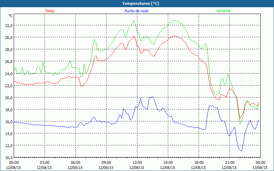Click the '00:00' label above the first 12/08/15
This screenshot has height=171, width=274.
[x=14, y=163]
